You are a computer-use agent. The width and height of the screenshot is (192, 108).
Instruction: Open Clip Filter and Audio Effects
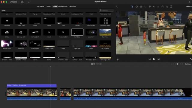pos(167,7)
